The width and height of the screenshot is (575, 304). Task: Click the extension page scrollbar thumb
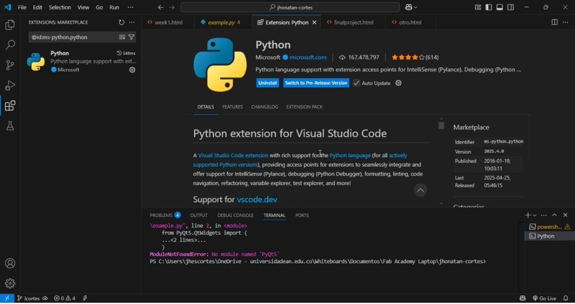[442, 125]
